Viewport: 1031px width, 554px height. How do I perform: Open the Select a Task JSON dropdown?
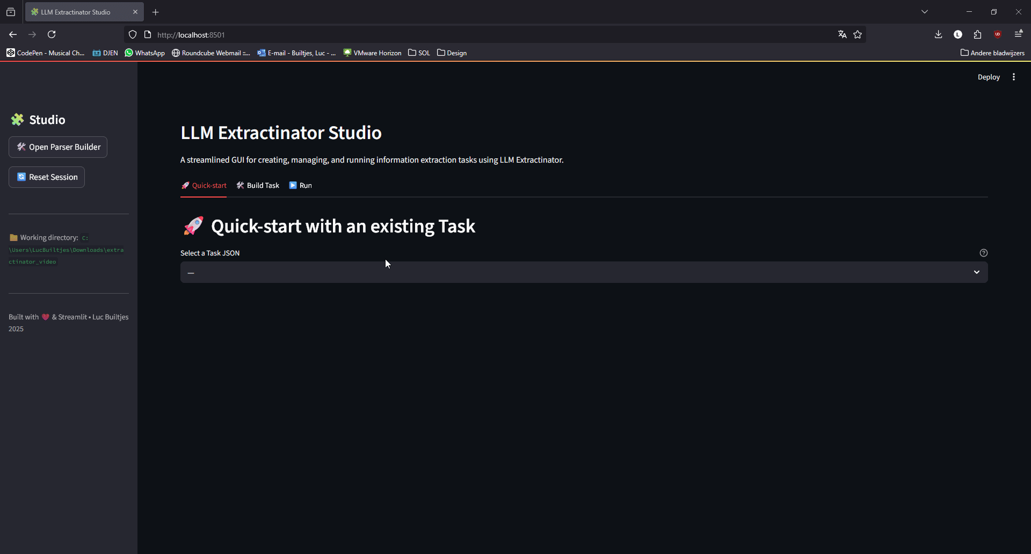584,273
